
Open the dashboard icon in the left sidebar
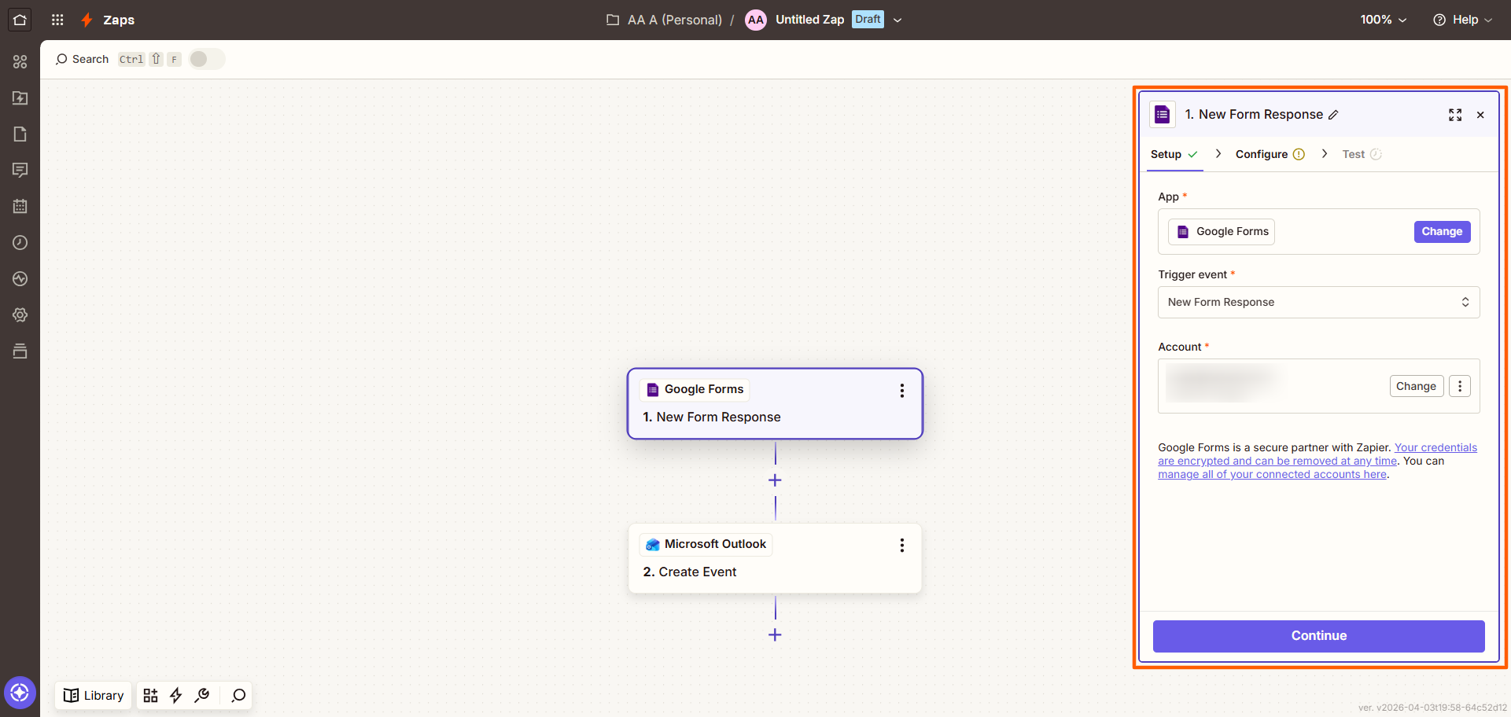20,61
